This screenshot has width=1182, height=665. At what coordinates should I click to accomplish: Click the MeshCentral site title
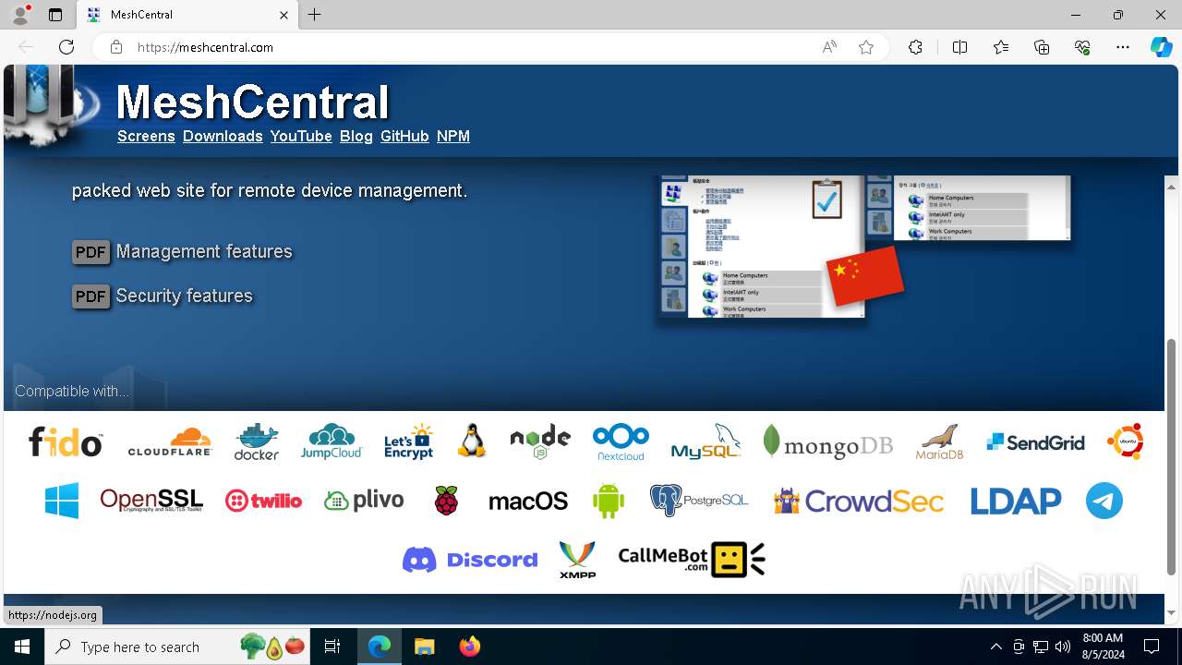click(253, 102)
